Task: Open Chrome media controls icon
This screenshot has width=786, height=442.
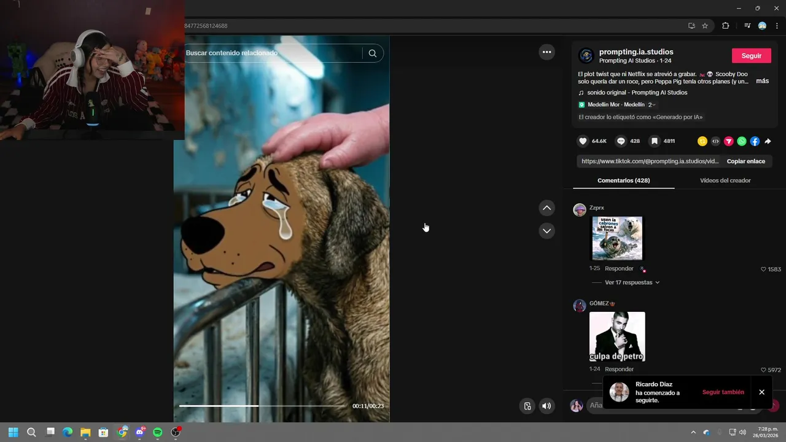Action: pyautogui.click(x=747, y=26)
